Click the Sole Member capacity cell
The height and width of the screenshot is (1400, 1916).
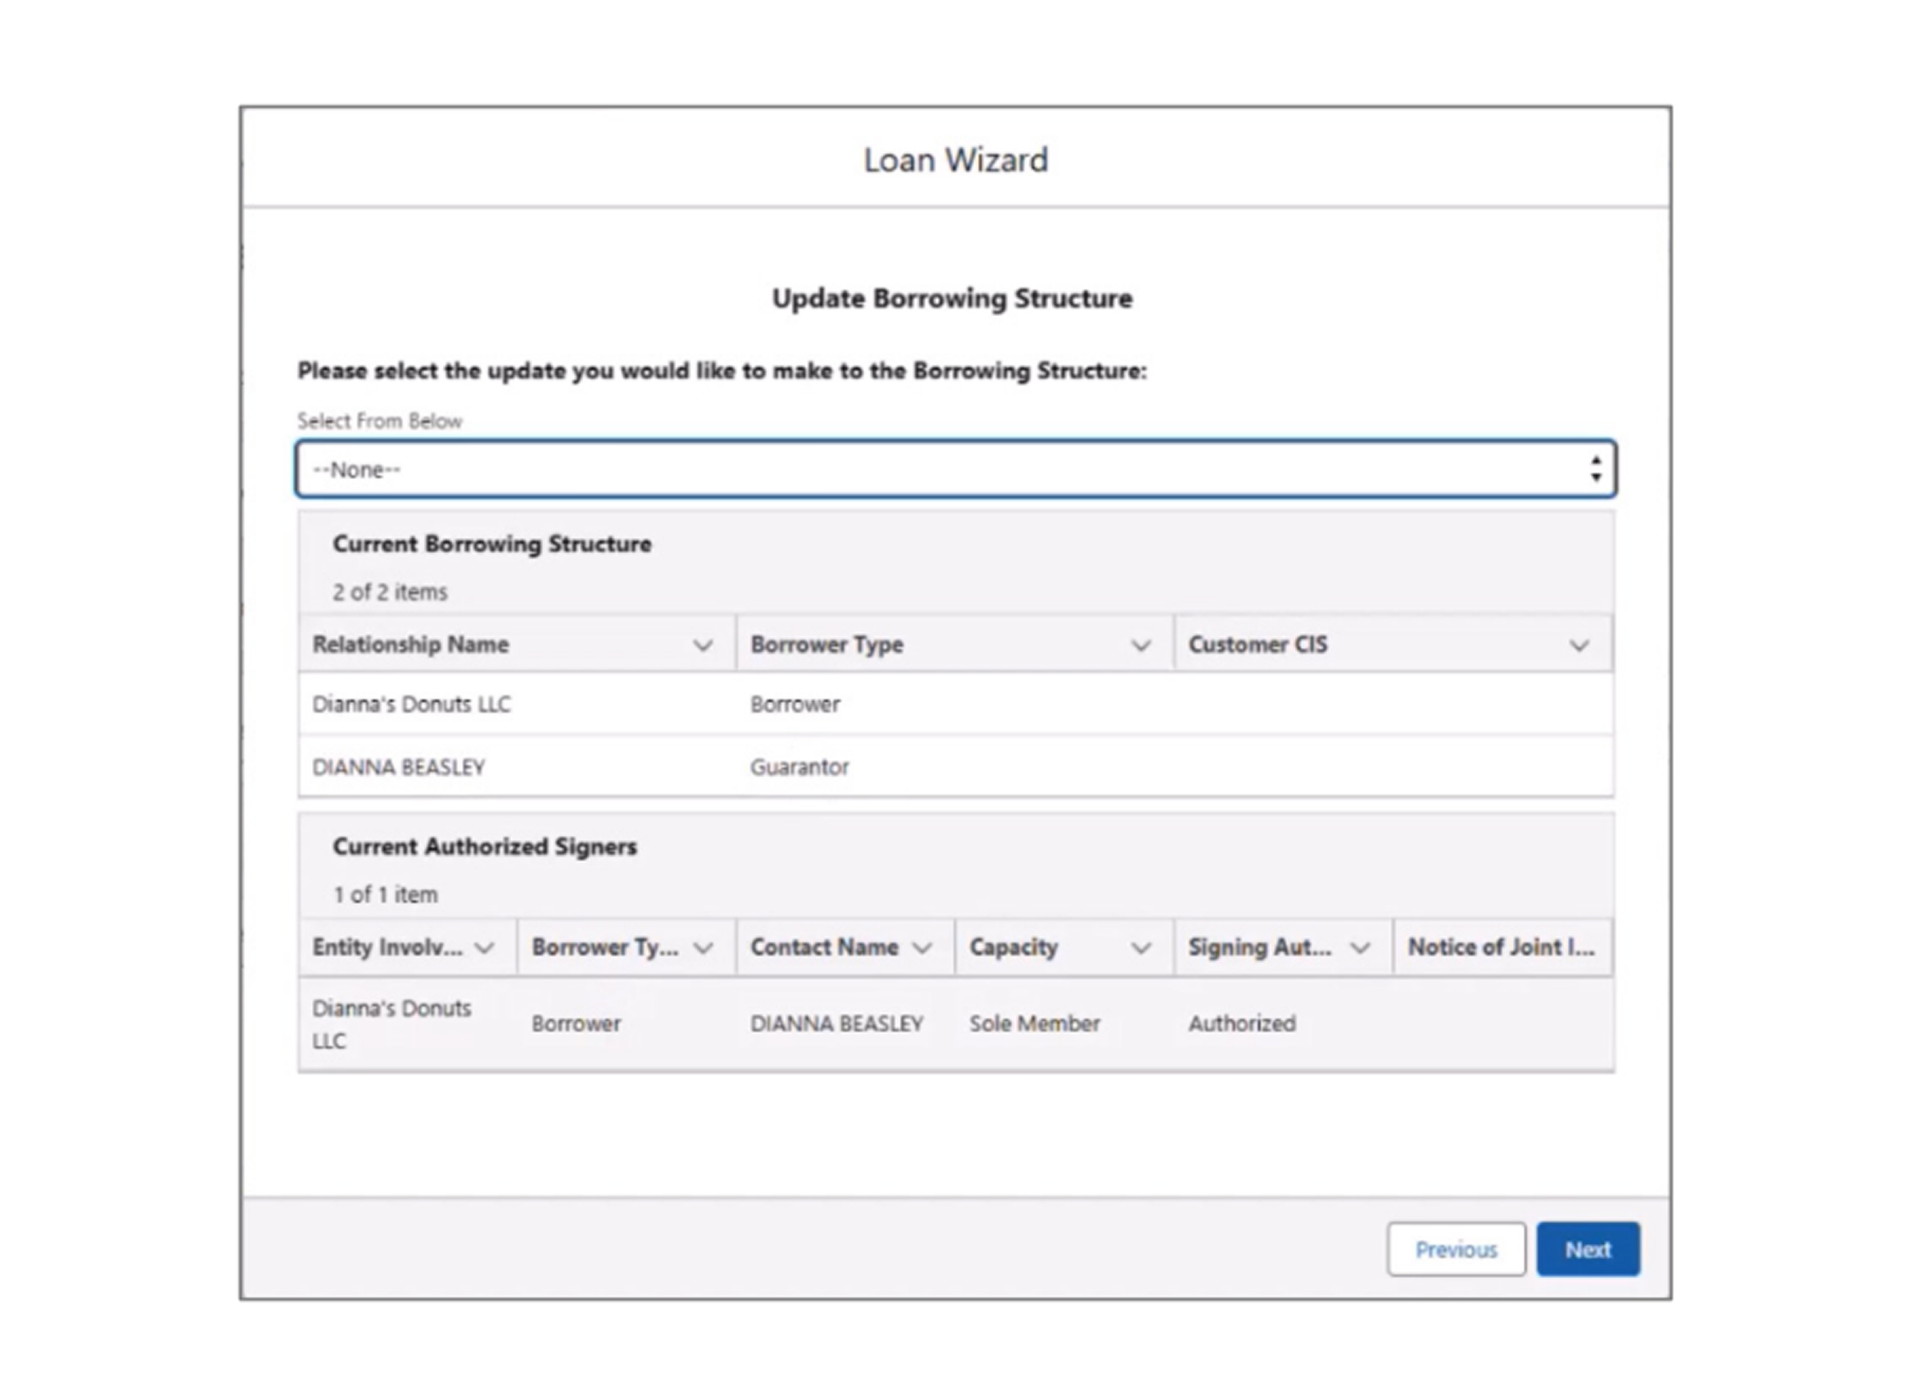(1034, 1024)
